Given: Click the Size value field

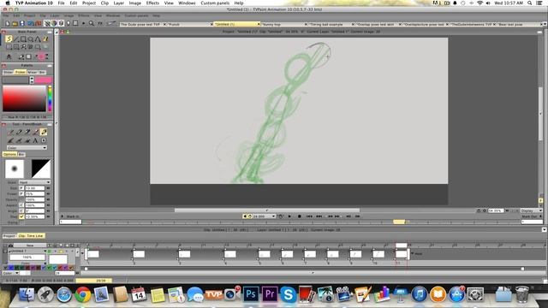Looking at the screenshot, I should (34, 188).
